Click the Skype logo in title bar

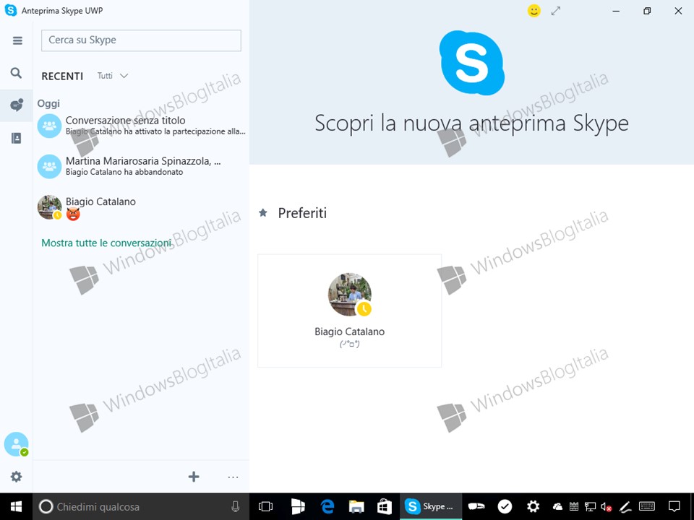pos(11,11)
